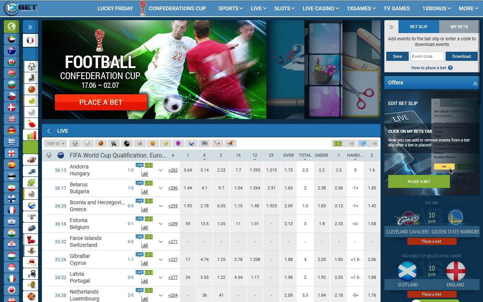This screenshot has height=302, width=483.
Task: Open the kettlebell sidebar icon
Action: pyautogui.click(x=32, y=274)
